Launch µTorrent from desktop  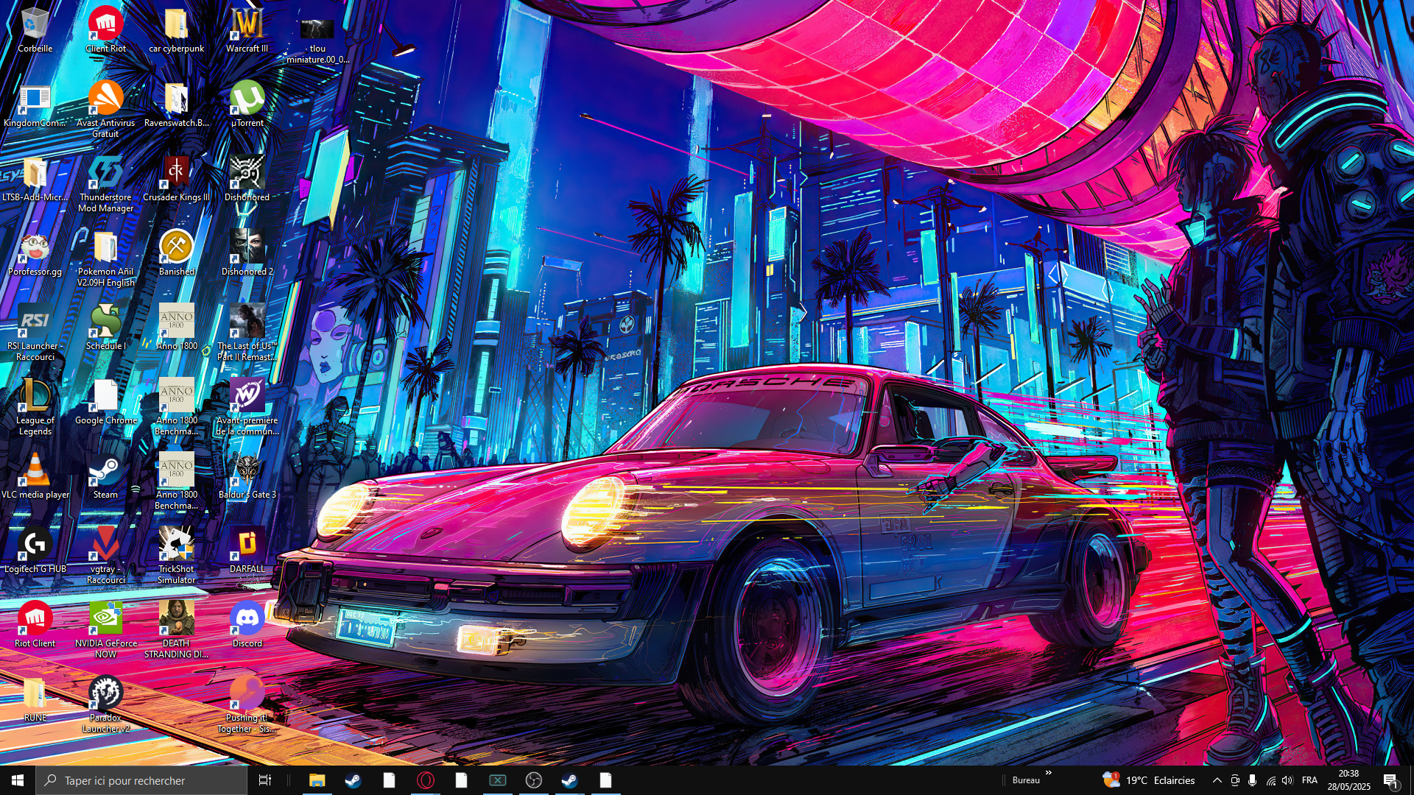pos(247,105)
